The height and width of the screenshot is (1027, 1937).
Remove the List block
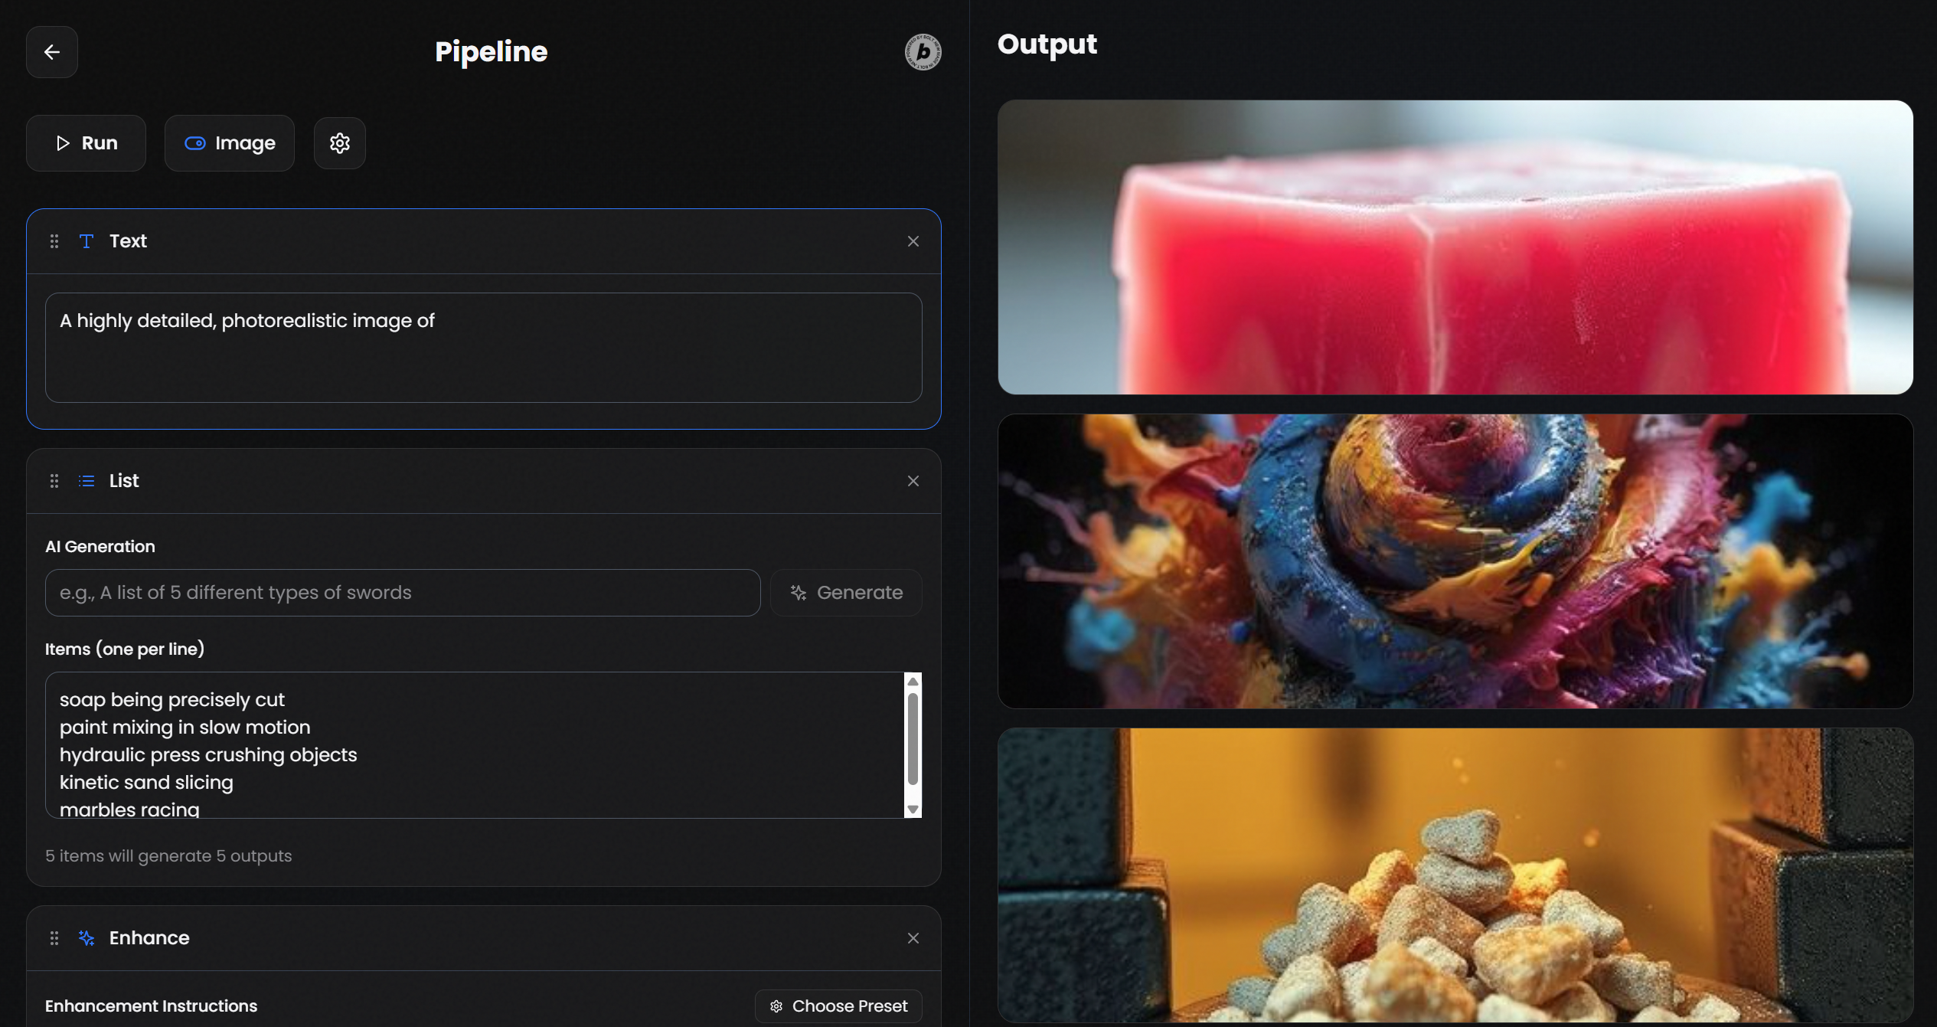tap(913, 481)
